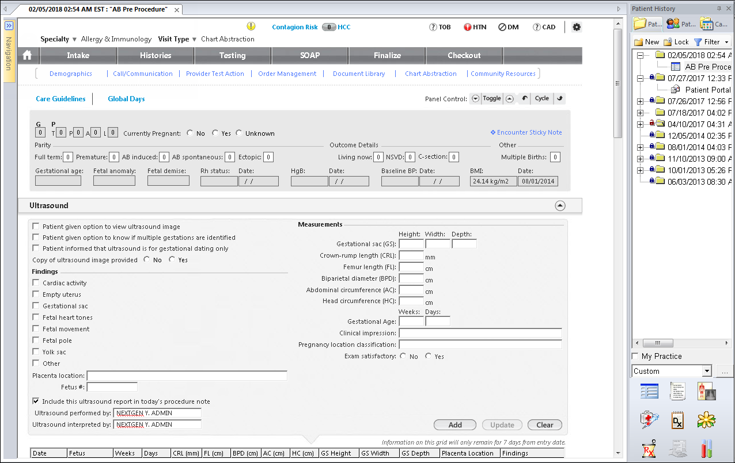Image resolution: width=735 pixels, height=463 pixels.
Task: Click the right-curved arrow next to Cycle
Action: pyautogui.click(x=559, y=98)
